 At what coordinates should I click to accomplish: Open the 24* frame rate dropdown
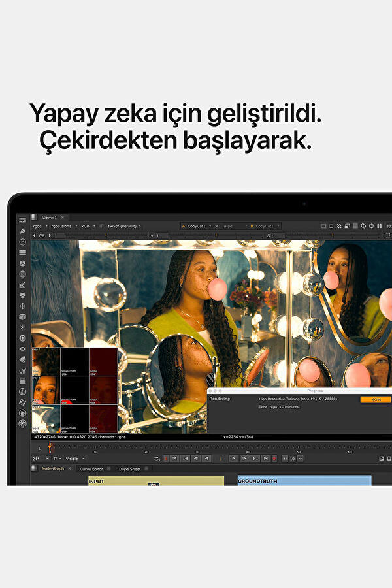41,459
